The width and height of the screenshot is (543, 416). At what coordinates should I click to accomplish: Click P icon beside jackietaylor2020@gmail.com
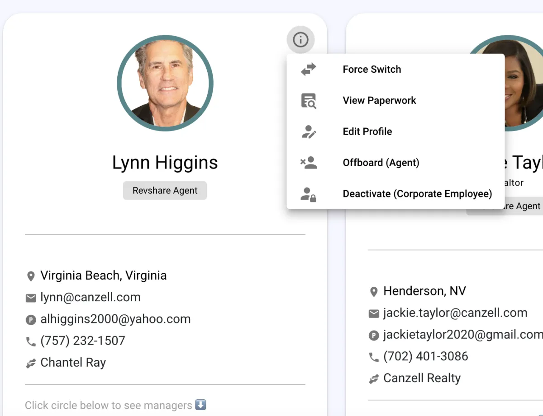374,335
